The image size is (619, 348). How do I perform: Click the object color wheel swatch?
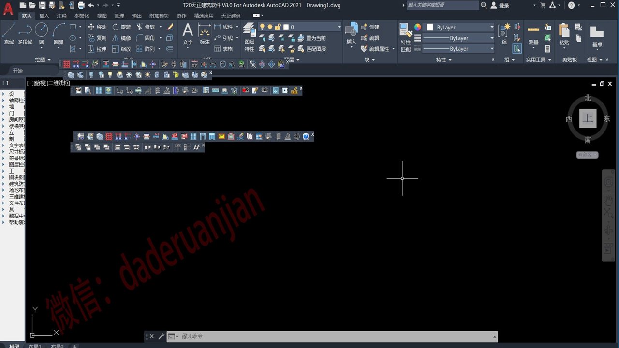[418, 27]
